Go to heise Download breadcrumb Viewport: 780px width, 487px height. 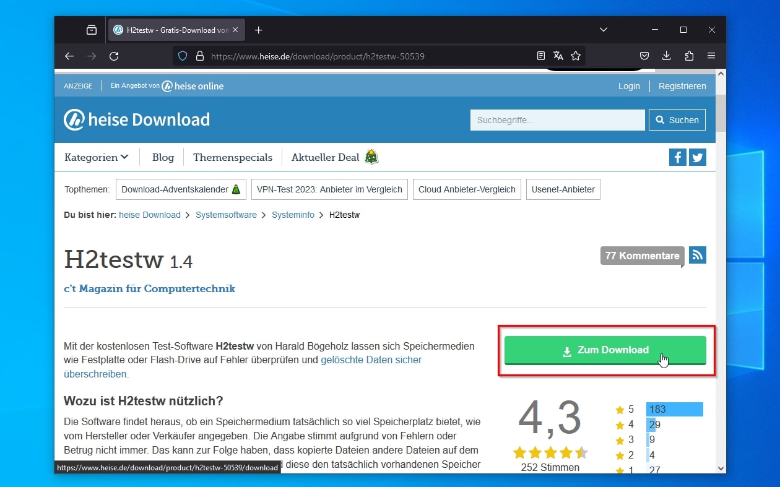click(150, 215)
